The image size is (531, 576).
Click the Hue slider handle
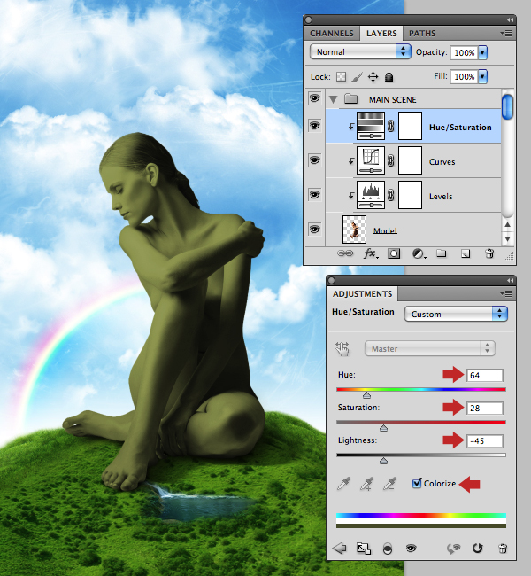(366, 395)
